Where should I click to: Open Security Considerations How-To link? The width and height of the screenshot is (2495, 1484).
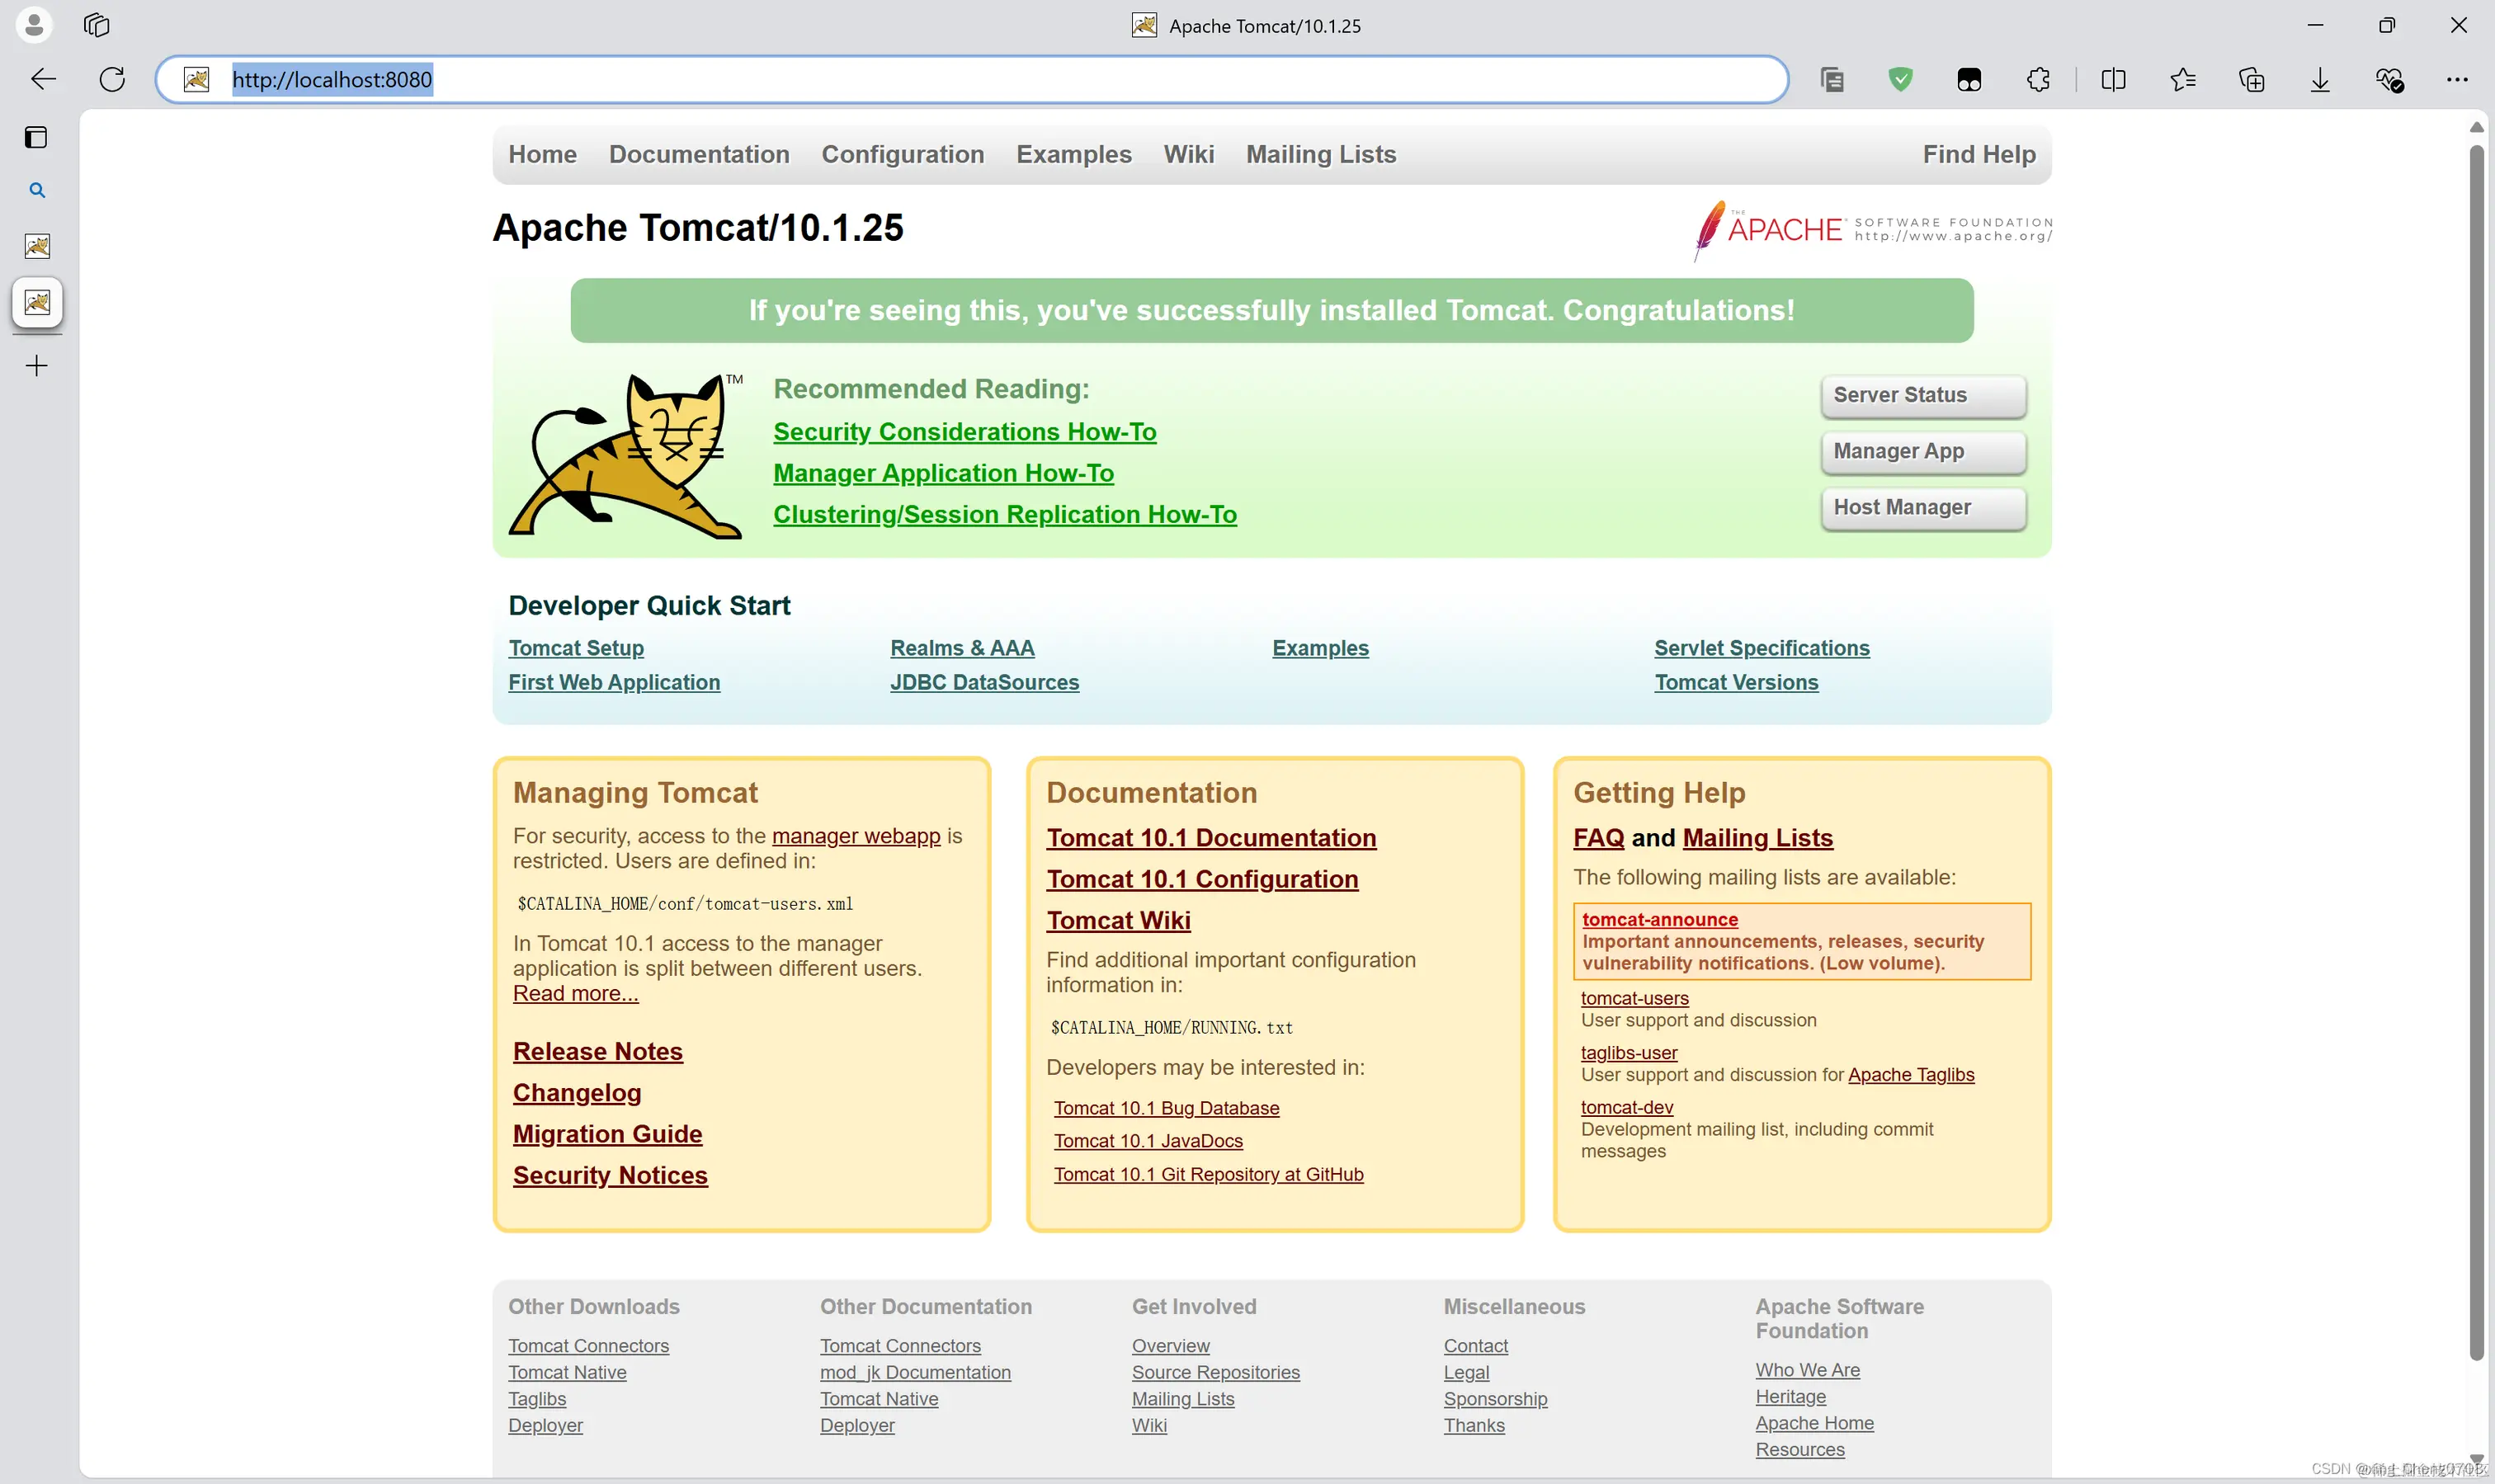tap(964, 432)
